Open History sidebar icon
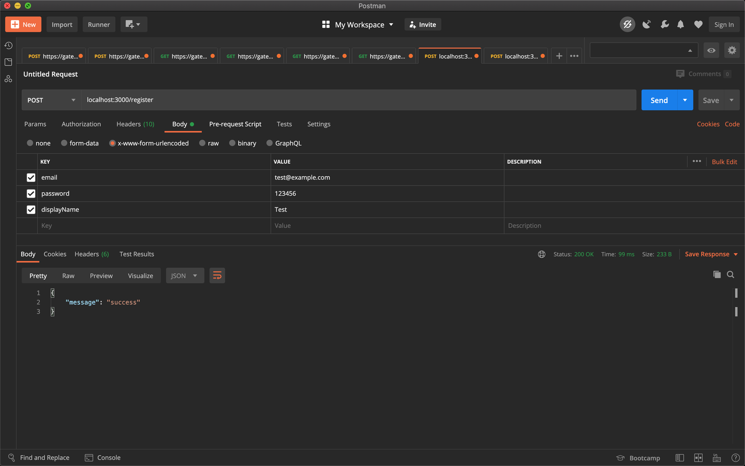This screenshot has height=466, width=745. coord(8,45)
